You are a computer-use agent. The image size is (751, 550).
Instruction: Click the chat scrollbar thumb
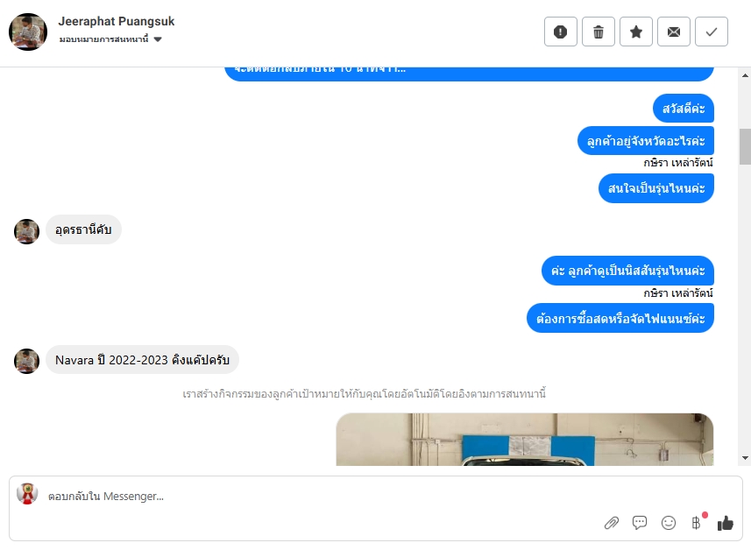[x=745, y=146]
